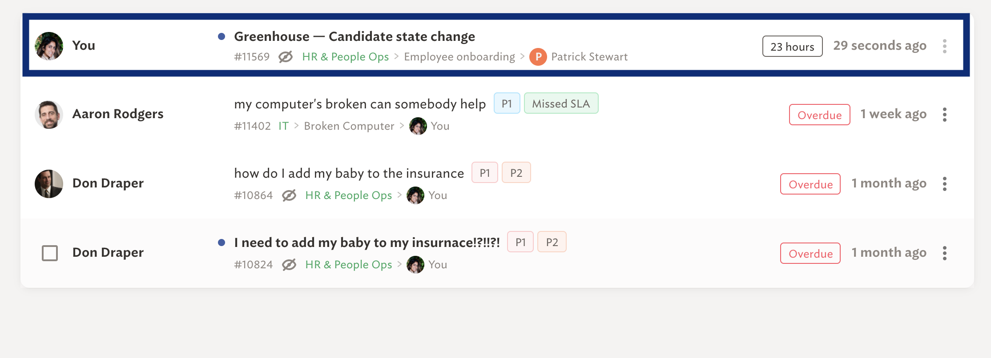Open kebab menu for Greenhouse ticket
Viewport: 991px width, 358px height.
click(x=945, y=46)
